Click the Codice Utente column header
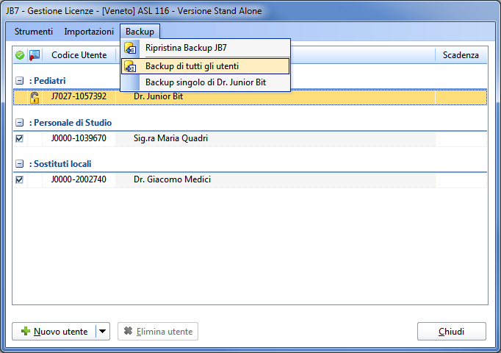 tap(79, 55)
